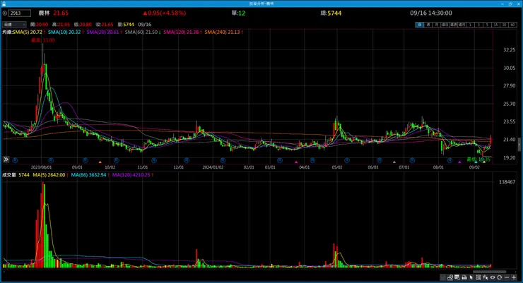Select the 60-minute interval tab

pyautogui.click(x=512, y=25)
